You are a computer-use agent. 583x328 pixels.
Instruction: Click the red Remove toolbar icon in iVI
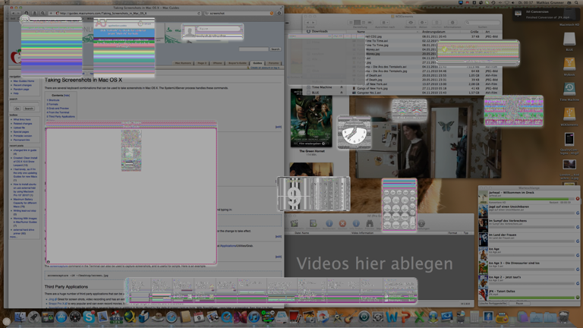(342, 223)
